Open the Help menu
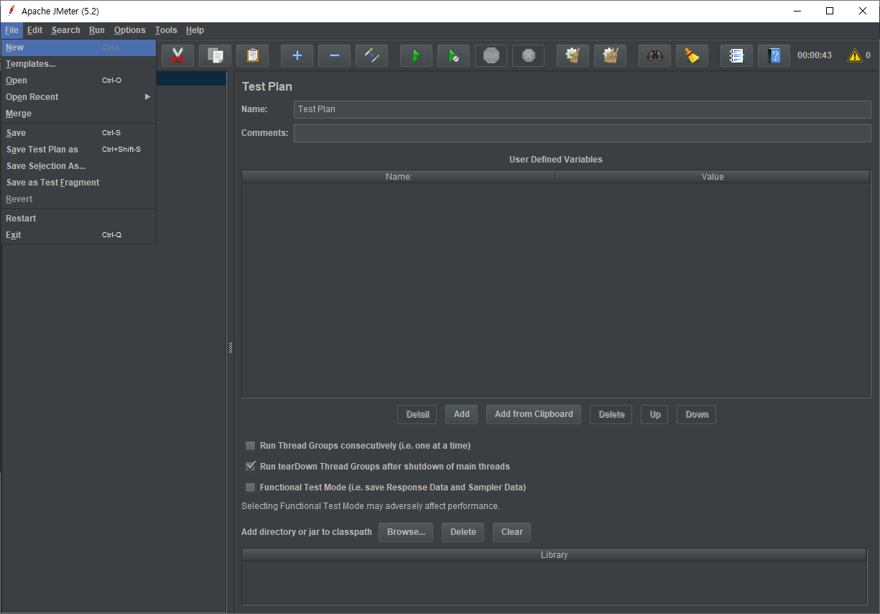Screen dimensions: 880x614 (x=195, y=30)
